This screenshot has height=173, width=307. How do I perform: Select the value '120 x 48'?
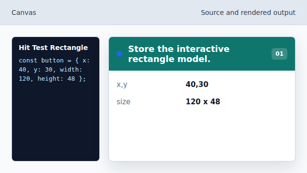pyautogui.click(x=203, y=101)
